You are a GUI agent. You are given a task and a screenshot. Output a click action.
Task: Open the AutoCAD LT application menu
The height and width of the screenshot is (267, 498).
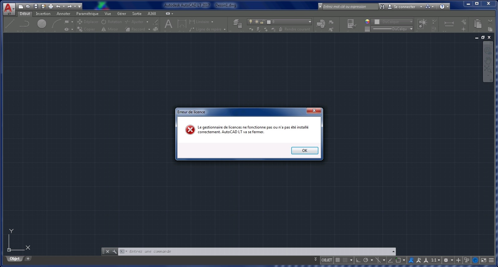click(9, 9)
